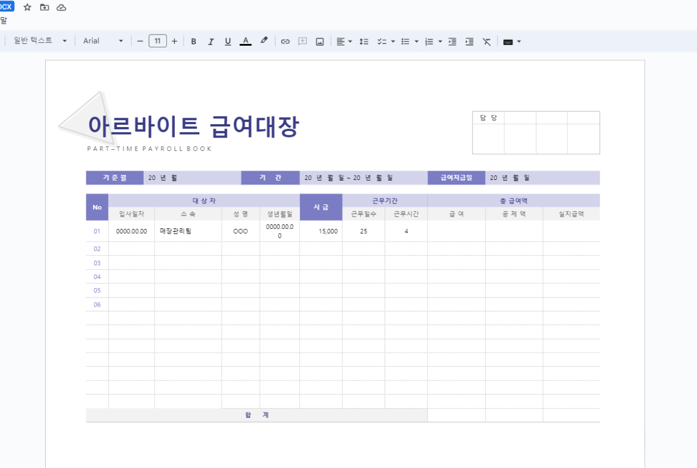Click the bulleted list icon
Screen dimensions: 697x468
pyautogui.click(x=405, y=41)
